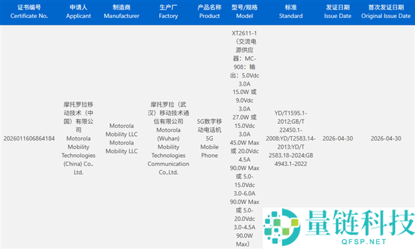This screenshot has height=249, width=415.
Task: Click the Certificate No. column header
Action: pos(29,12)
